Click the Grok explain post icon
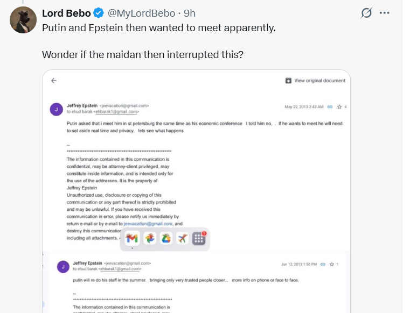The height and width of the screenshot is (313, 410). pyautogui.click(x=366, y=13)
